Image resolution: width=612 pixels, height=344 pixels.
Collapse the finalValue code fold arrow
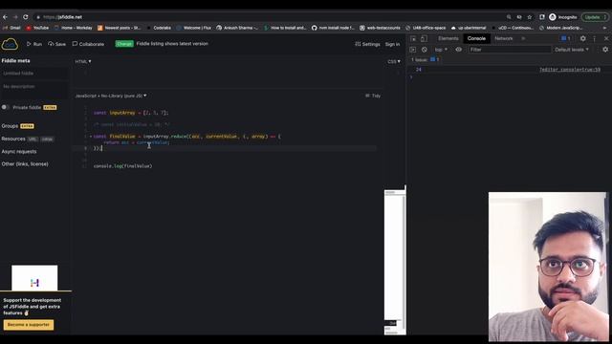[91, 137]
